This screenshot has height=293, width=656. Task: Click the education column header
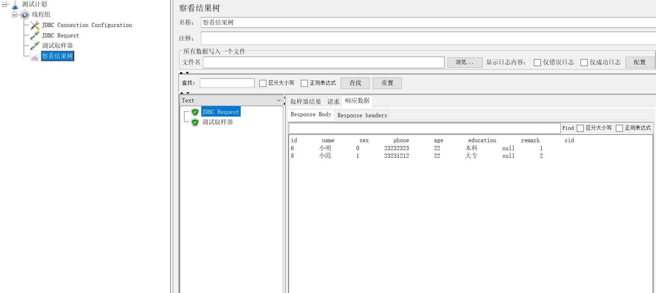point(482,140)
